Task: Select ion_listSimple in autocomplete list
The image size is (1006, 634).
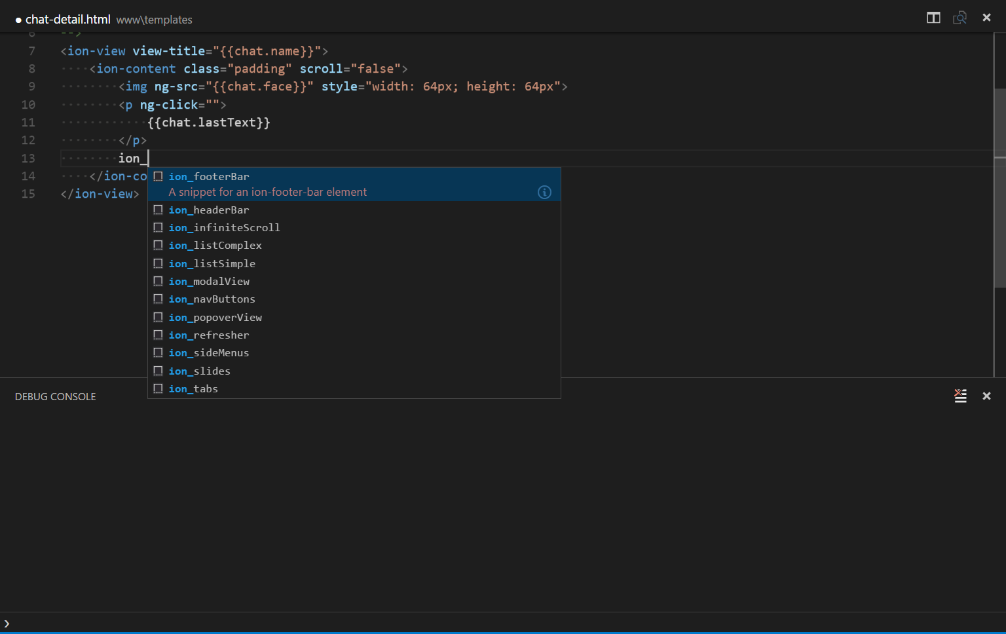Action: click(212, 263)
